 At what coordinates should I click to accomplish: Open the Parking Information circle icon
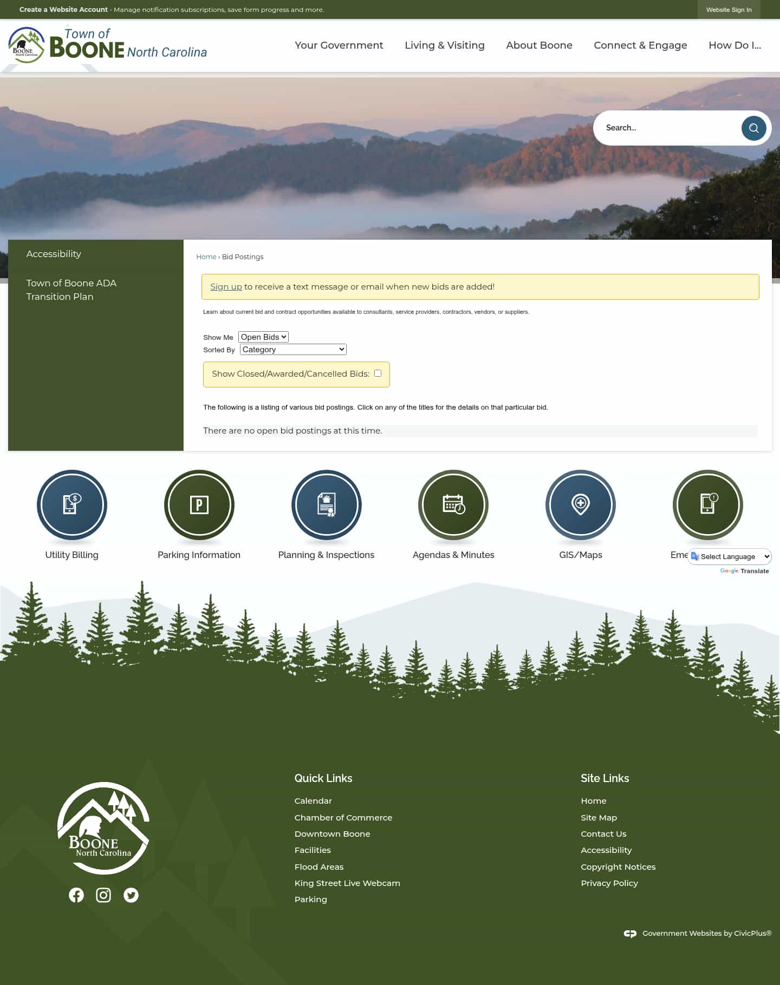coord(199,505)
